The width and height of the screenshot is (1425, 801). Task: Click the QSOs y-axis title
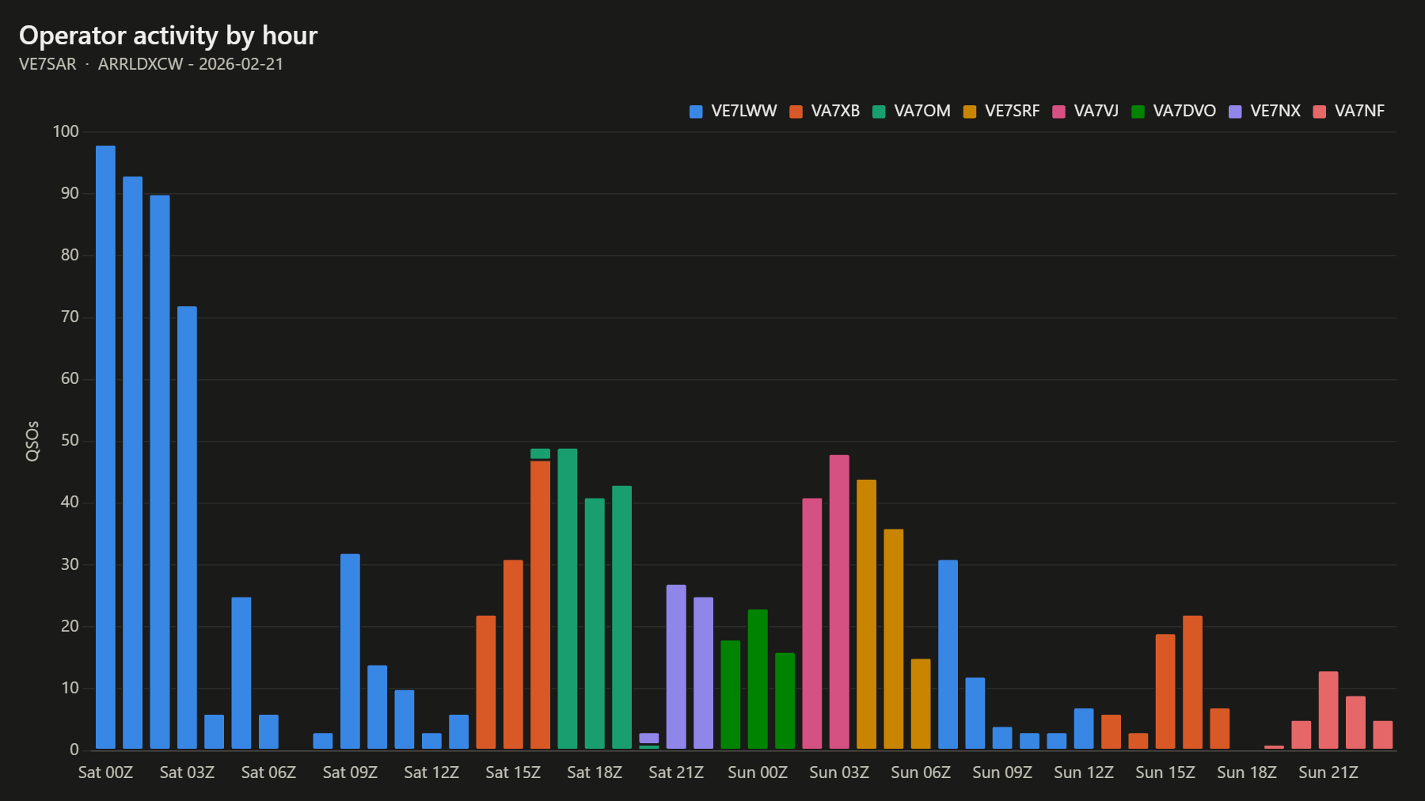[32, 441]
